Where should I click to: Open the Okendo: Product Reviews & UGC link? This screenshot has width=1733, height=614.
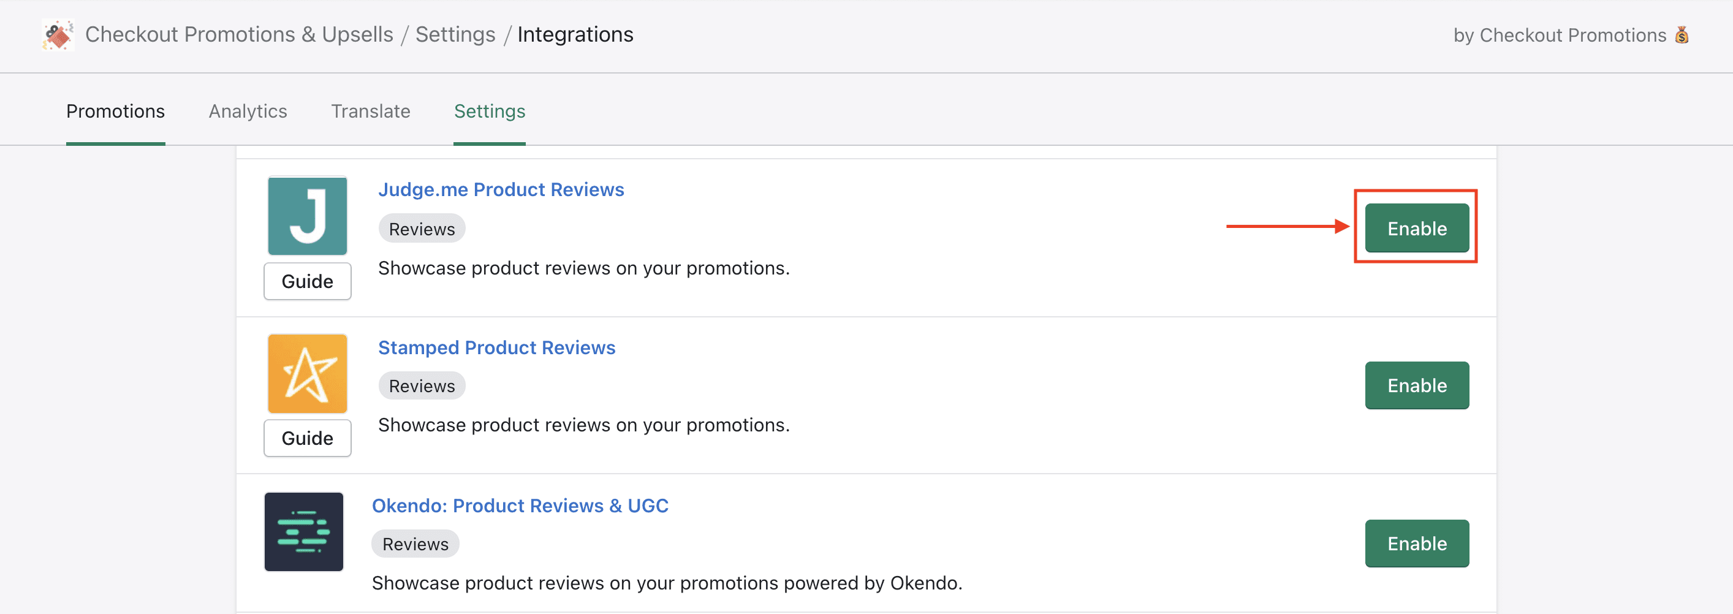pyautogui.click(x=520, y=506)
